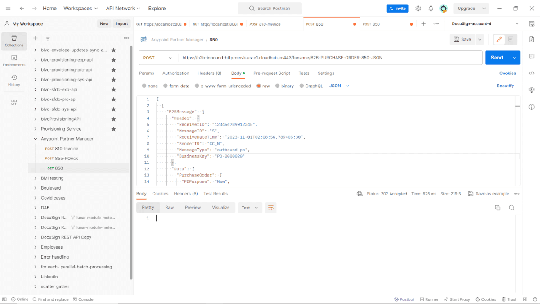This screenshot has width=540, height=304.
Task: Open the Environments sidebar icon
Action: coord(14,61)
